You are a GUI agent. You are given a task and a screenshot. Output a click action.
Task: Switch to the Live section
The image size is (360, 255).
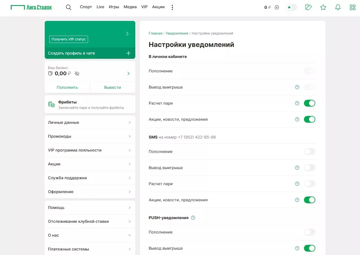[x=100, y=7]
